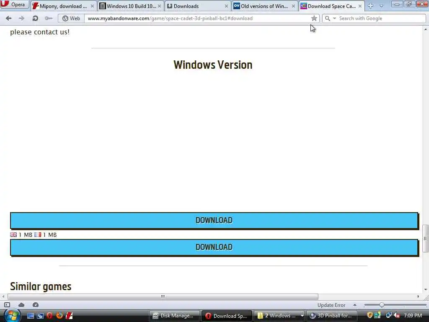The width and height of the screenshot is (429, 322).
Task: Open the Windows Start orb
Action: pyautogui.click(x=12, y=315)
